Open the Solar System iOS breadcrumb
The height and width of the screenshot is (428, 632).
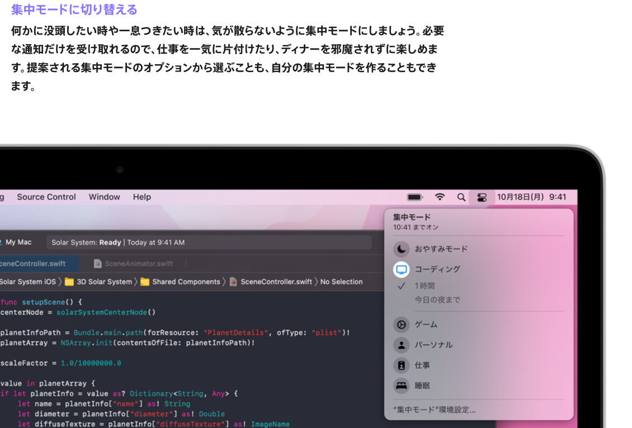coord(28,282)
